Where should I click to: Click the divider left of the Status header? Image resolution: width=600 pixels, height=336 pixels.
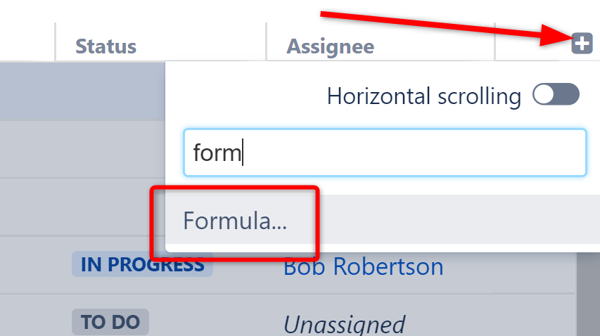tap(56, 42)
